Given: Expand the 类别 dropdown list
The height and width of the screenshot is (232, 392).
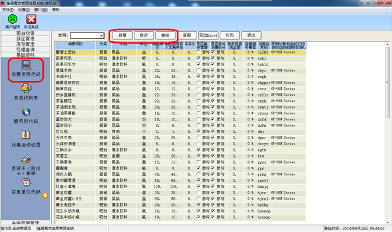Looking at the screenshot, I should (101, 35).
